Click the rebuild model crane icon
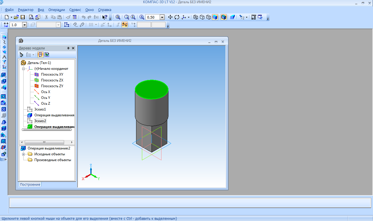The height and width of the screenshot is (221, 373). click(x=254, y=17)
